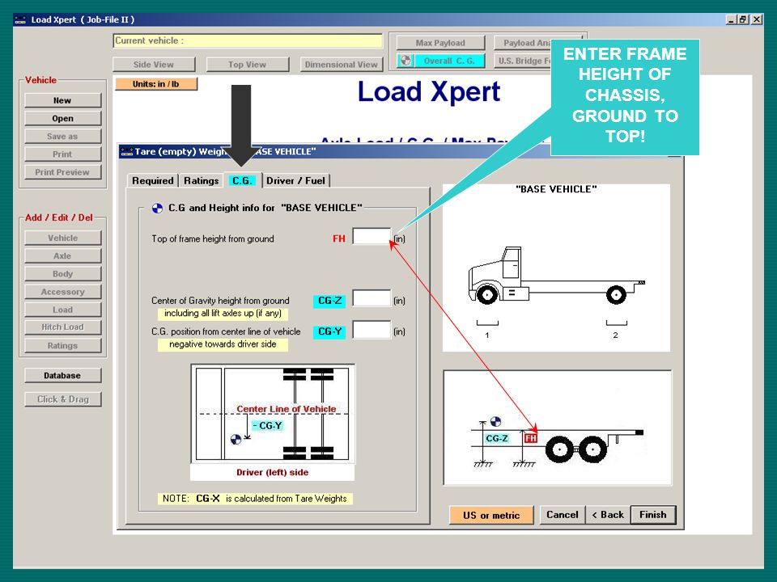Click the Hitch Load button
Image resolution: width=777 pixels, height=582 pixels.
62,327
